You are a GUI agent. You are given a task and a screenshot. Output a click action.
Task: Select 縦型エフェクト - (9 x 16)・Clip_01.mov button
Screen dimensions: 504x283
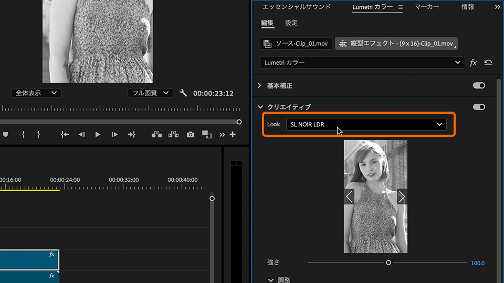(396, 43)
